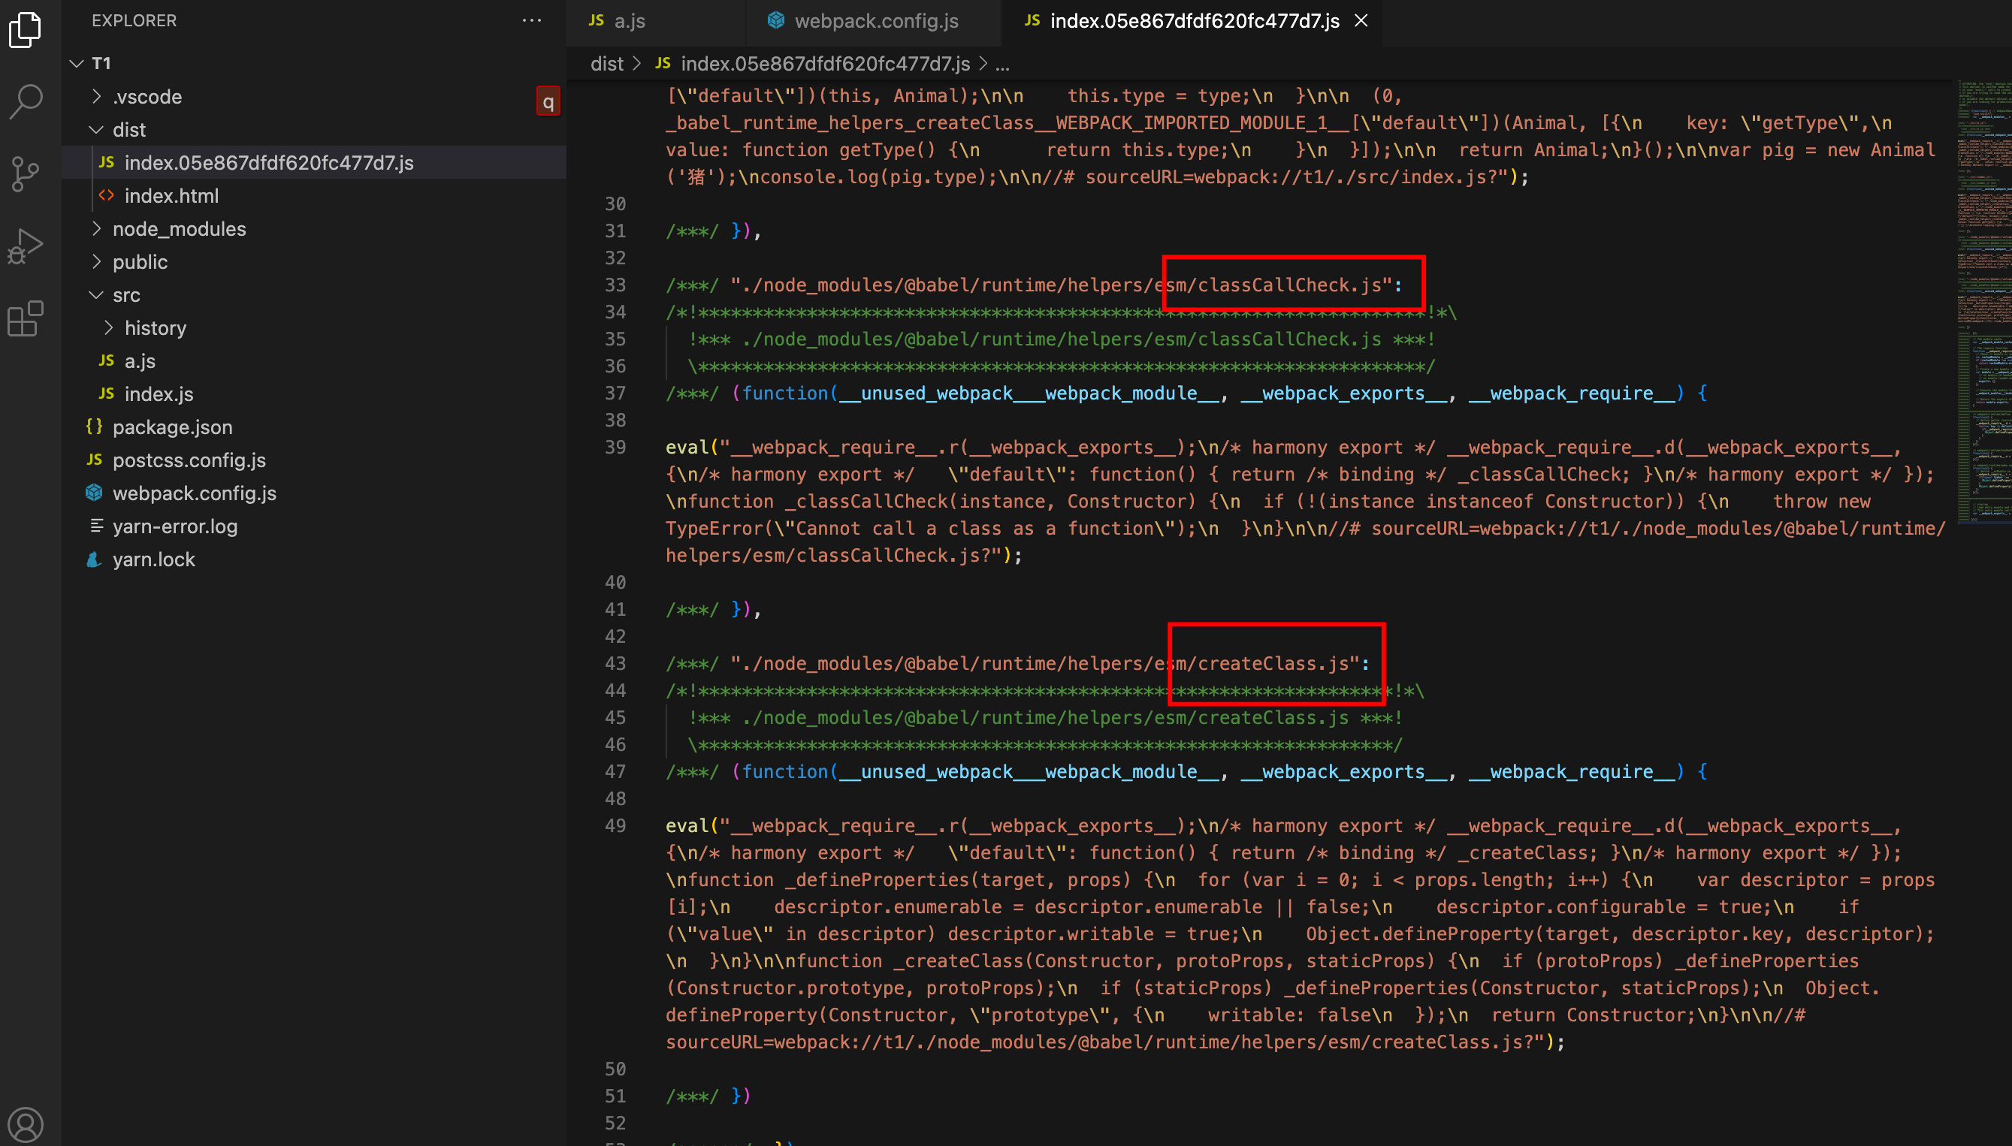
Task: Open the Run and Debug view
Action: (x=26, y=246)
